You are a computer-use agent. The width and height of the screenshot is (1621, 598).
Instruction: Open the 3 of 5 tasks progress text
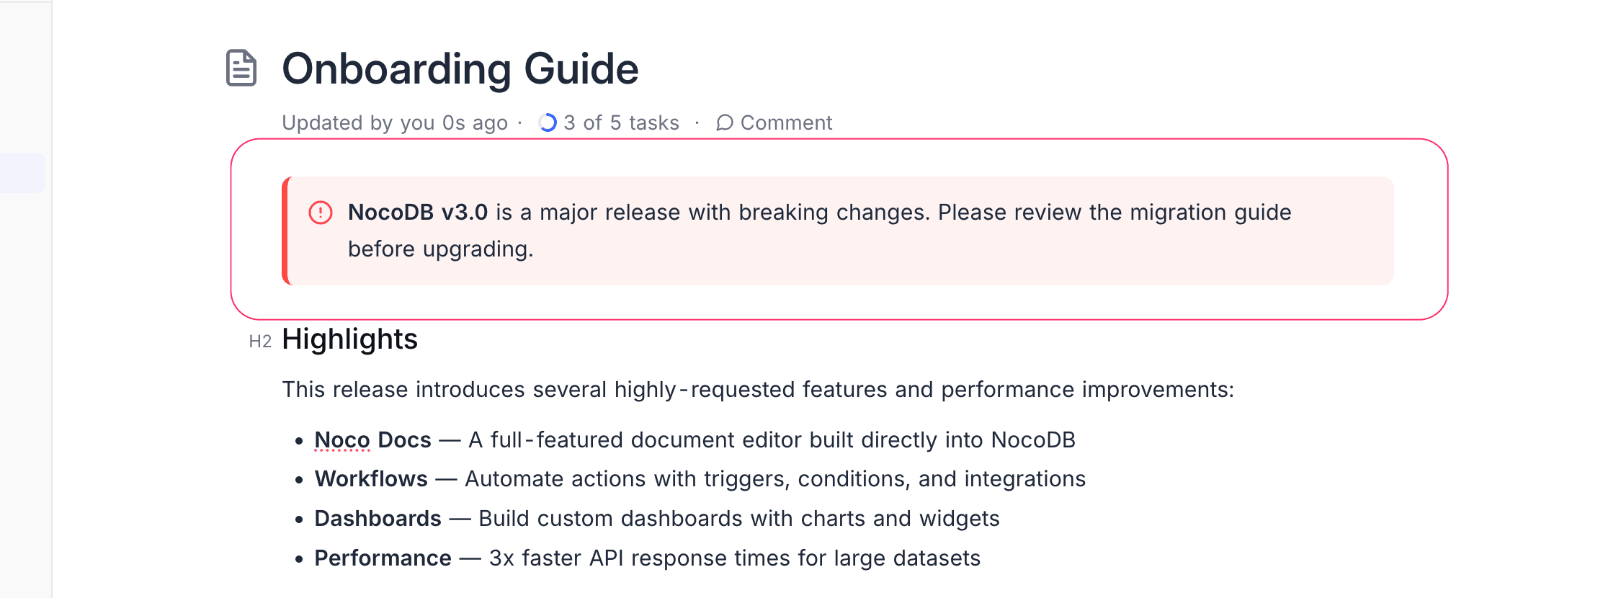pyautogui.click(x=621, y=123)
